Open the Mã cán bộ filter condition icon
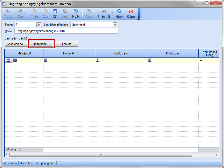Screen dimensions: 224x168 click(15, 60)
